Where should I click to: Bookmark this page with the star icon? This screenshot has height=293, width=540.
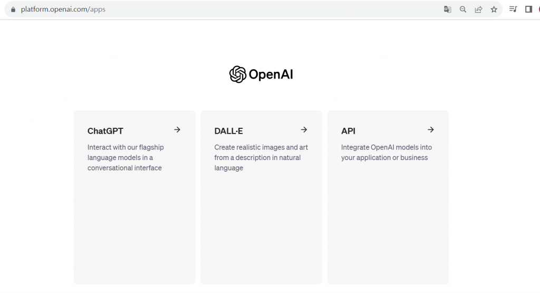tap(494, 10)
